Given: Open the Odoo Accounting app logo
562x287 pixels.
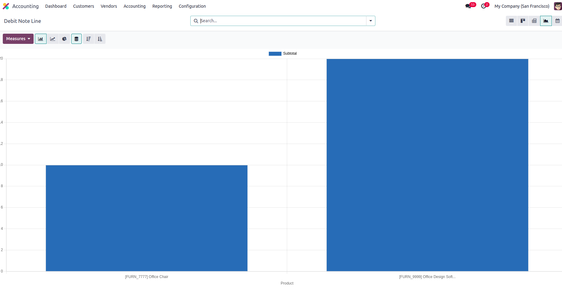Looking at the screenshot, I should coord(6,6).
